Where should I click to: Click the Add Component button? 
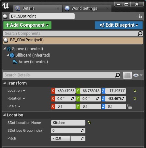[27, 25]
